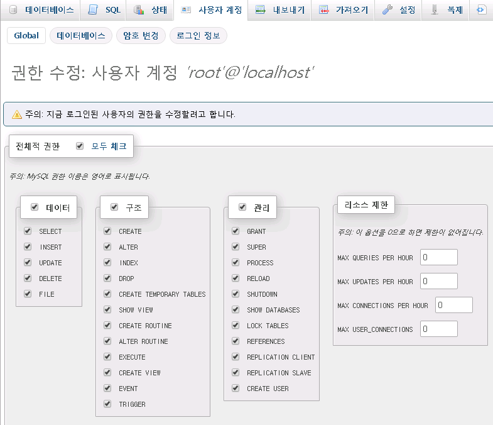The image size is (493, 425).
Task: Uncheck the FILE privilege
Action: (x=28, y=294)
